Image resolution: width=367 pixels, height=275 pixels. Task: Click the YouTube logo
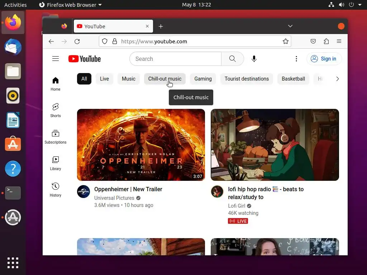pos(85,59)
